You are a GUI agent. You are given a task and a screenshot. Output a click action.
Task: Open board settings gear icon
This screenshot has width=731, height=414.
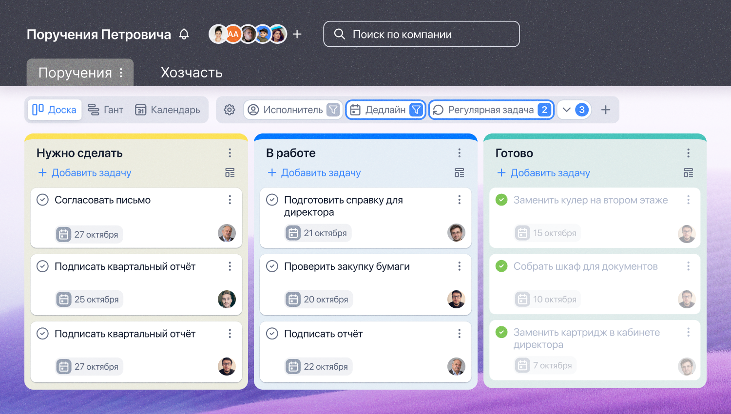click(x=230, y=110)
